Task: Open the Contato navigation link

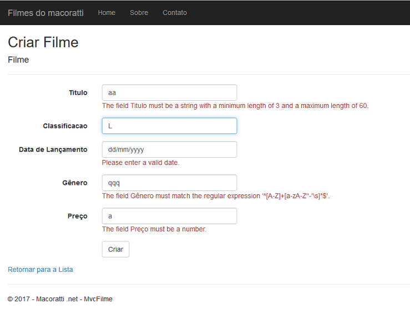Action: pos(175,13)
